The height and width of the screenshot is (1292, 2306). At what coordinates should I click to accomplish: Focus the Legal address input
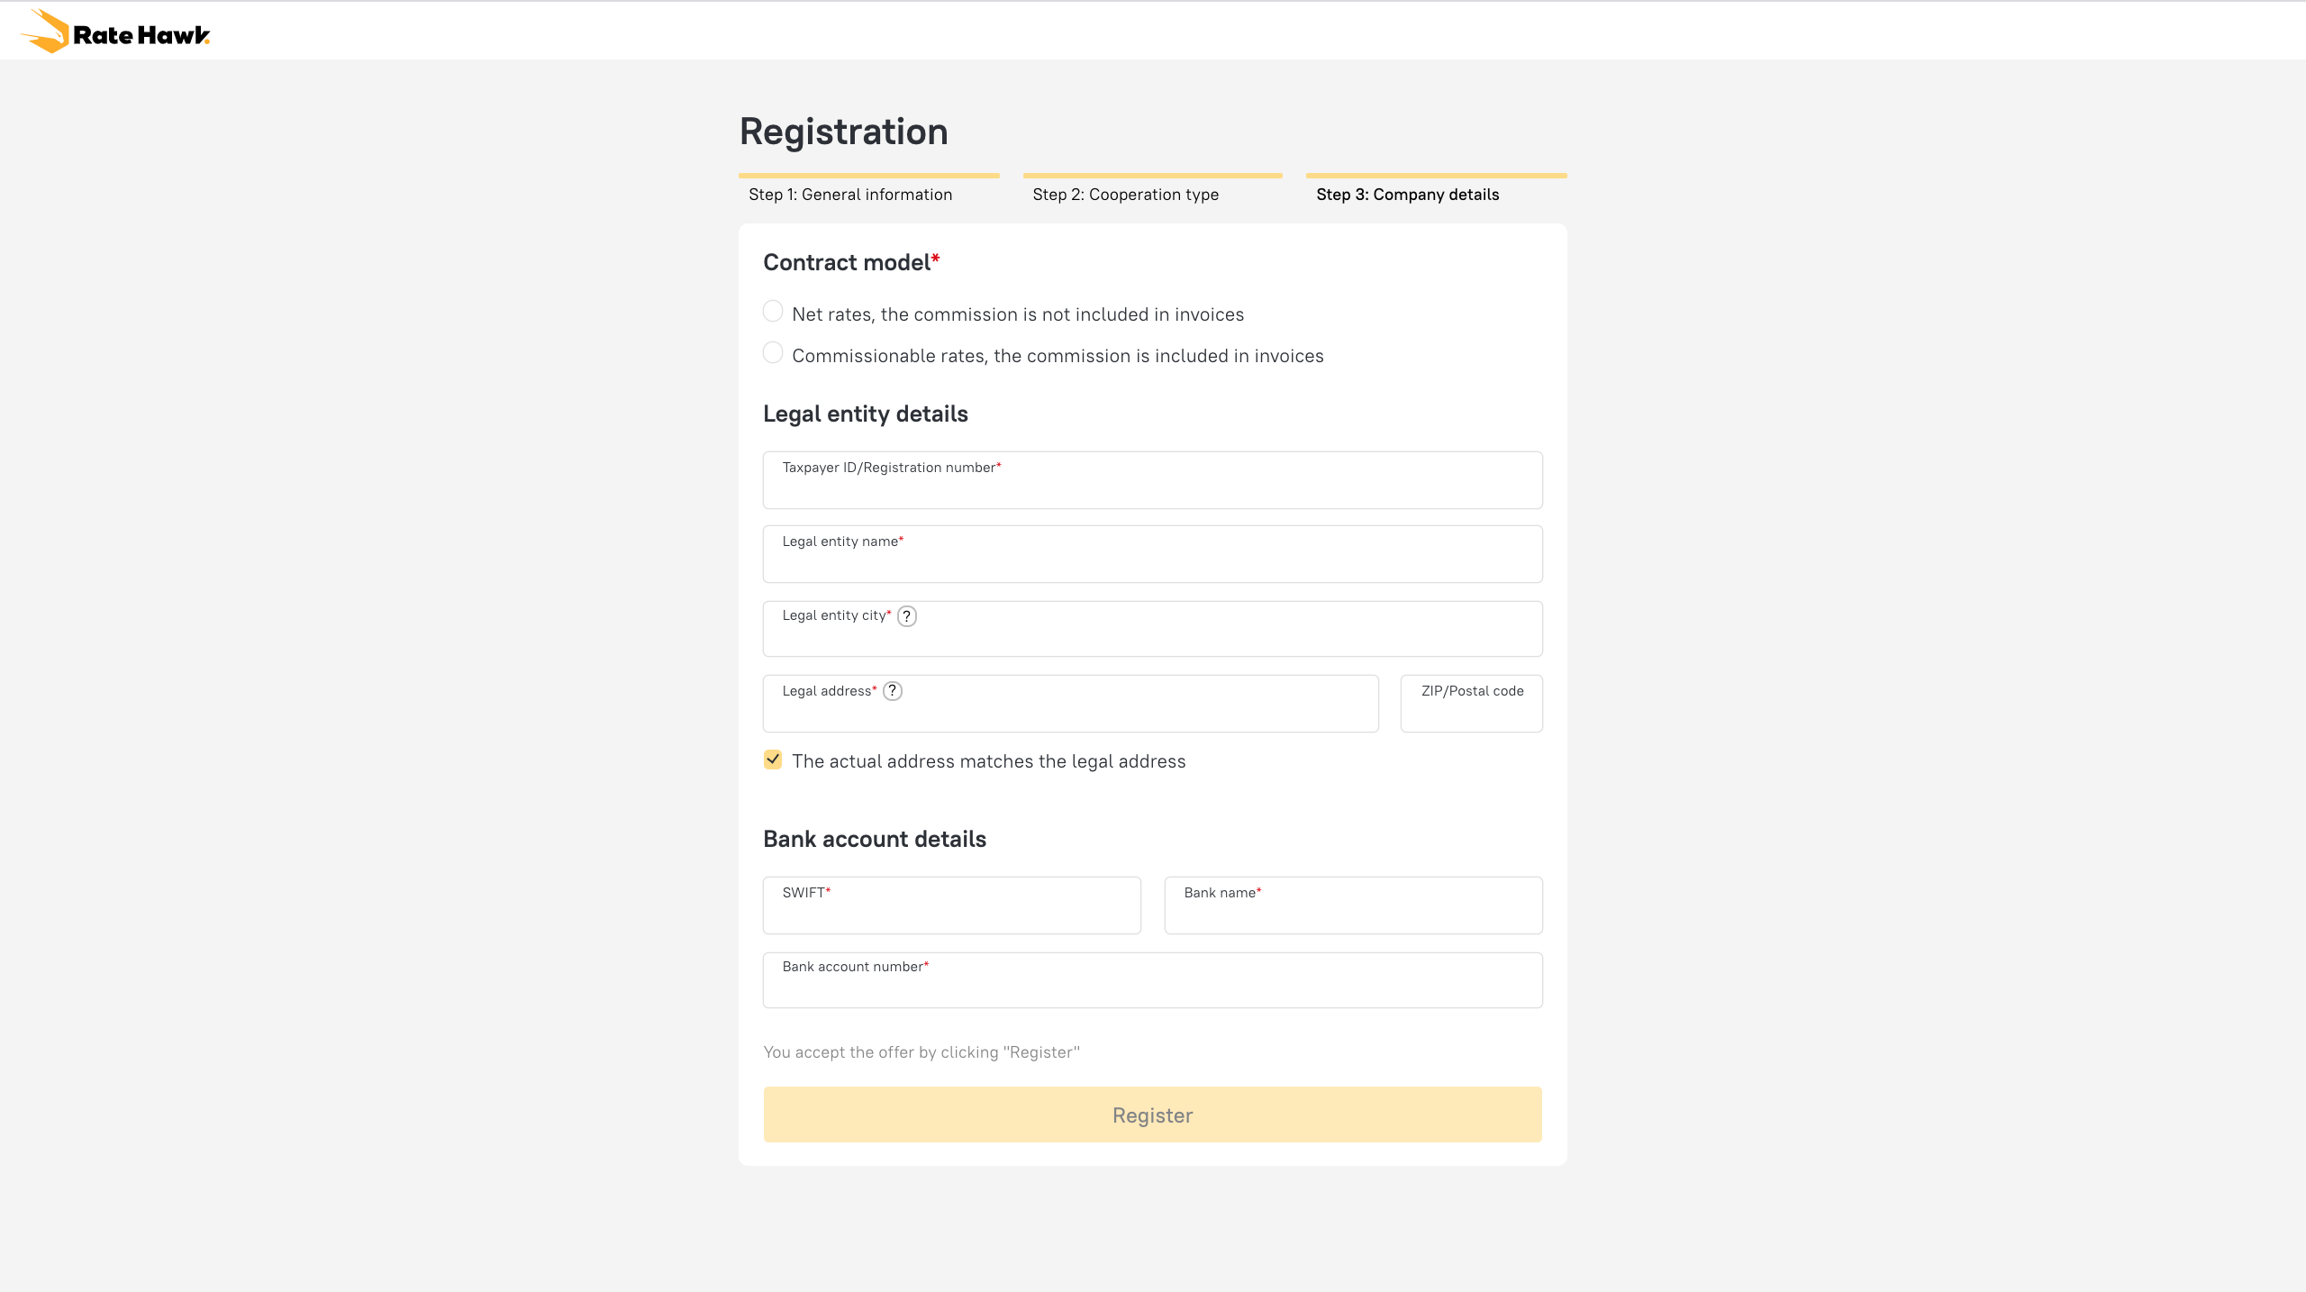point(1070,710)
